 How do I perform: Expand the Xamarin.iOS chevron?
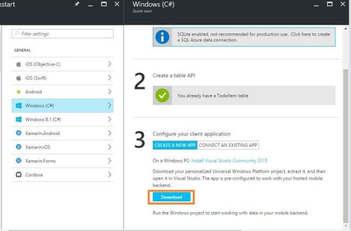(x=110, y=147)
